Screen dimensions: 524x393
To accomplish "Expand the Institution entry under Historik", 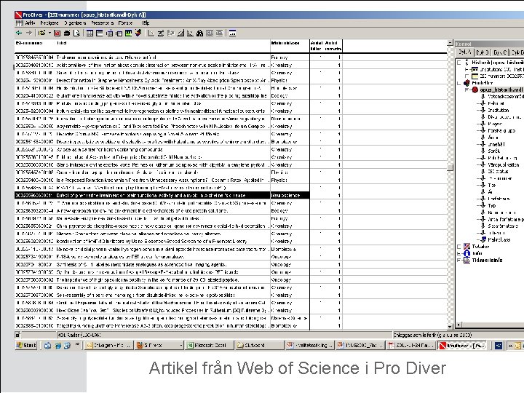I will coord(467,70).
